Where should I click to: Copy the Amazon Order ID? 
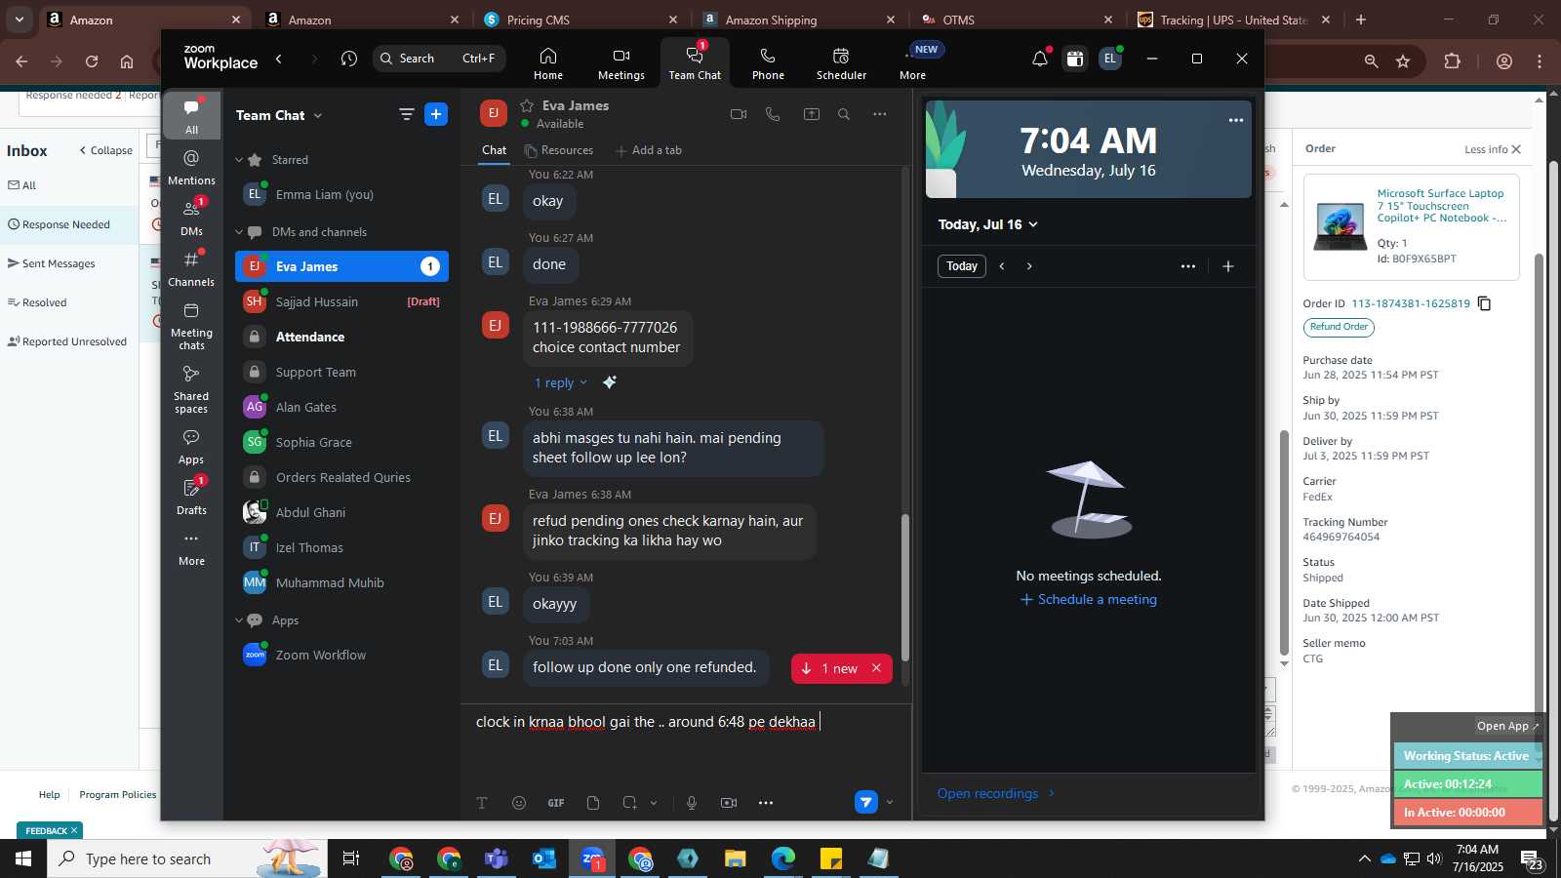point(1485,303)
